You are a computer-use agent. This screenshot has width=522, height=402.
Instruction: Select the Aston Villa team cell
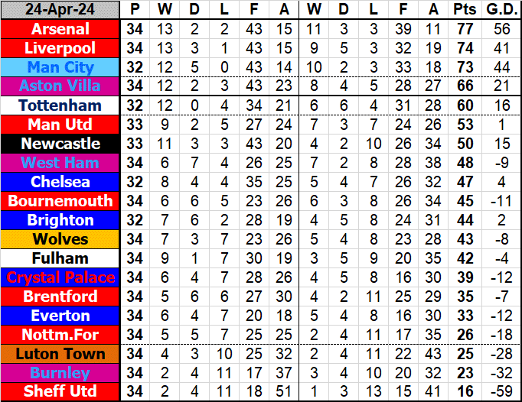click(x=60, y=86)
